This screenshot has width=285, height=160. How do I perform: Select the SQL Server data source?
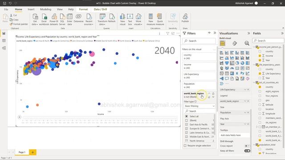point(62,20)
